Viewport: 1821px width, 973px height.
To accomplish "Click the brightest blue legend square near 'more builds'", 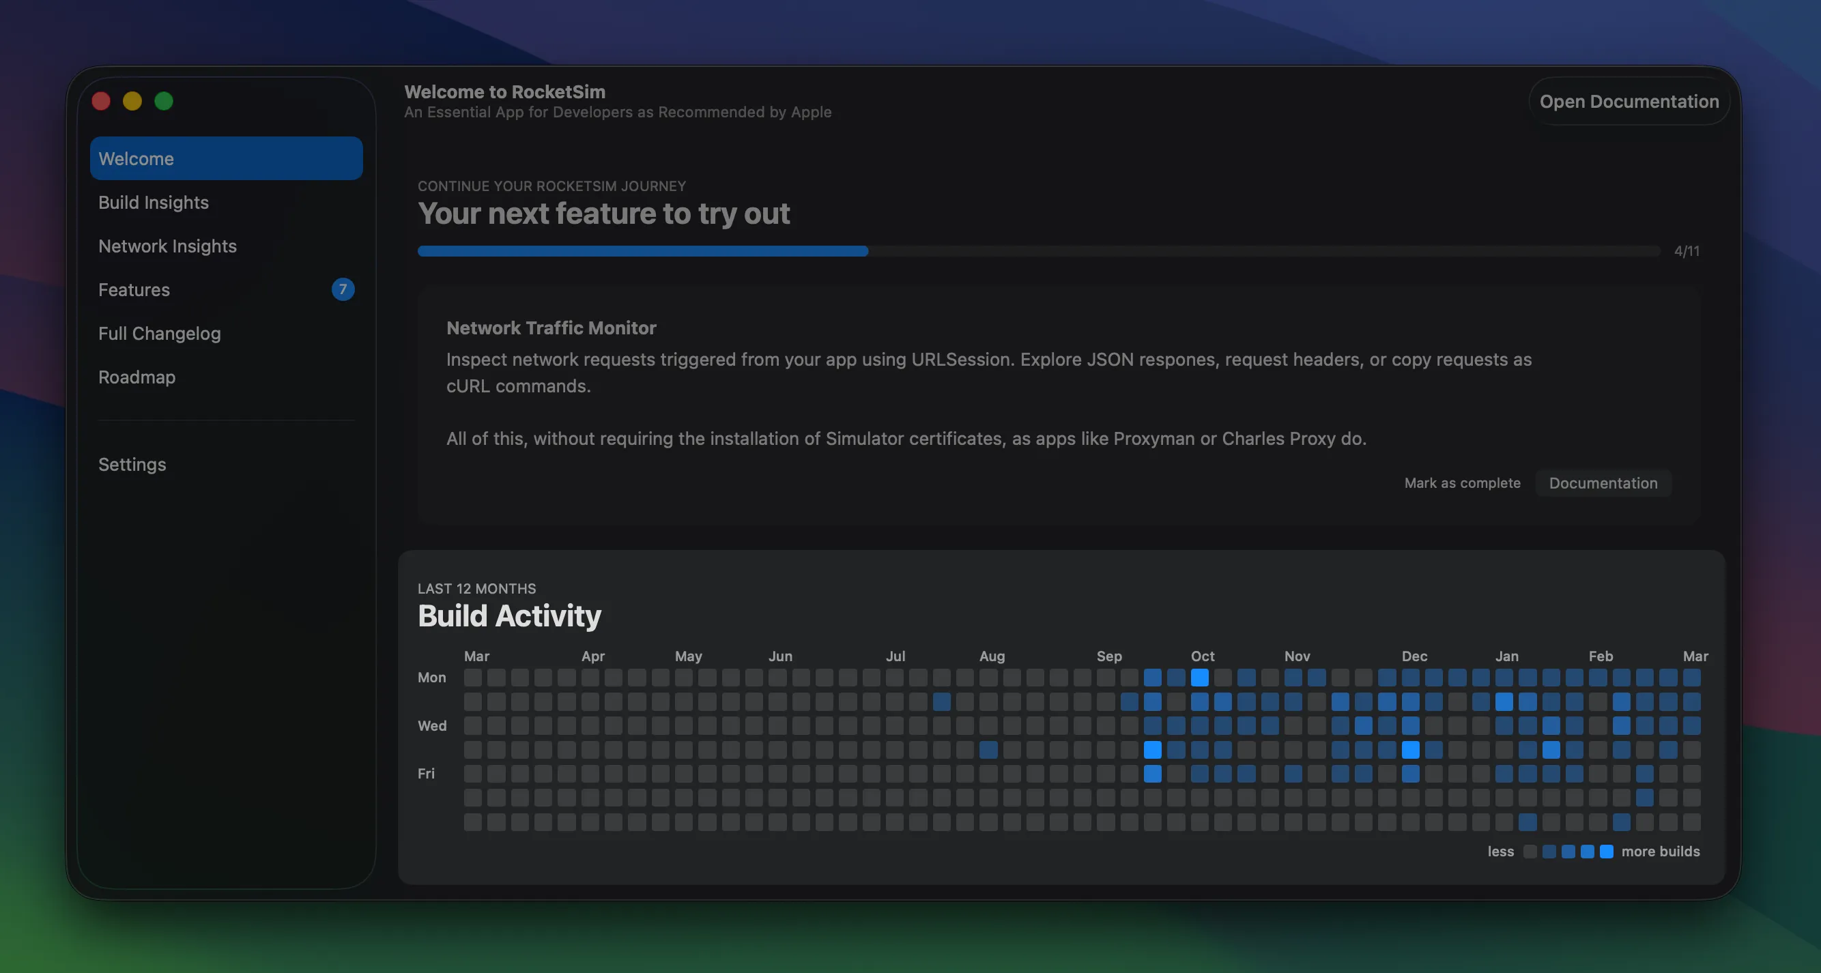I will point(1606,852).
